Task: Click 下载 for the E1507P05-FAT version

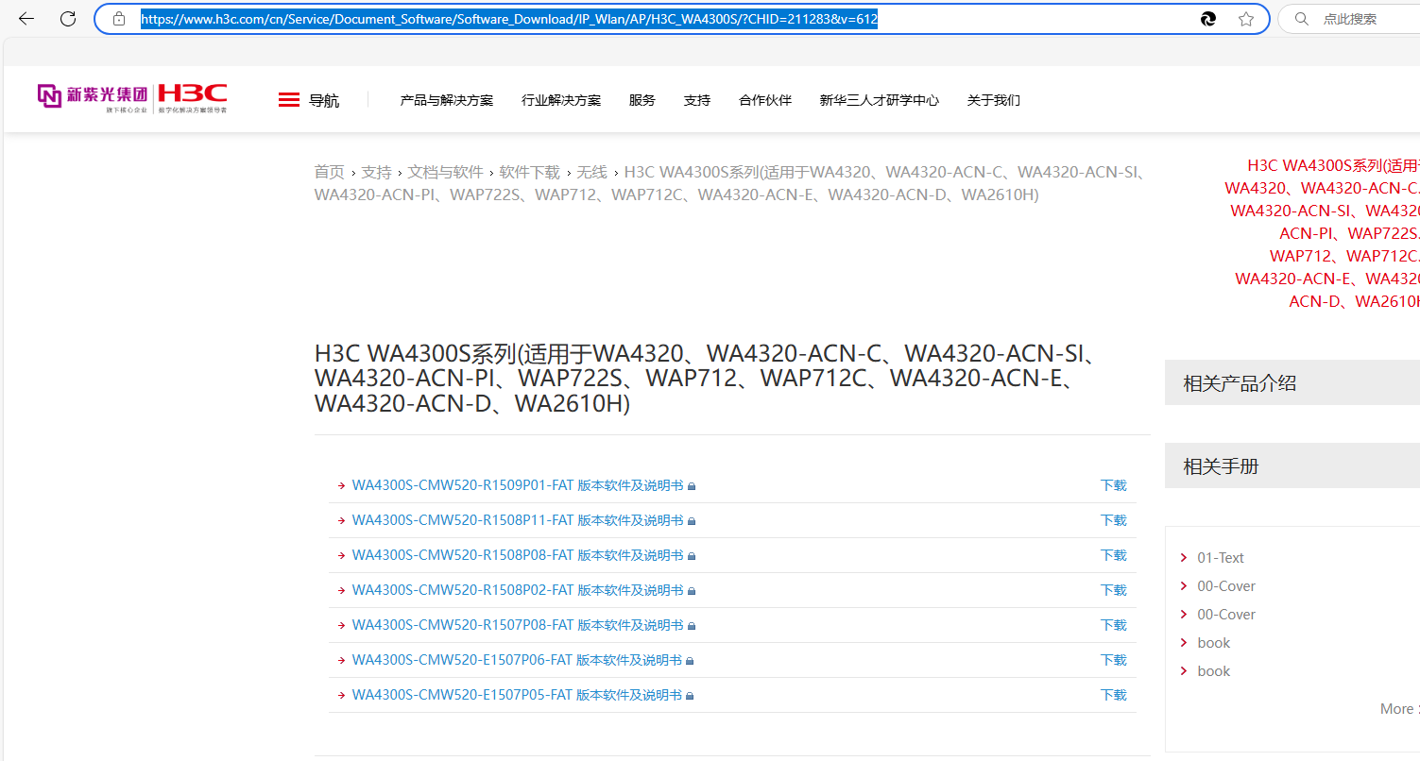Action: pyautogui.click(x=1114, y=695)
